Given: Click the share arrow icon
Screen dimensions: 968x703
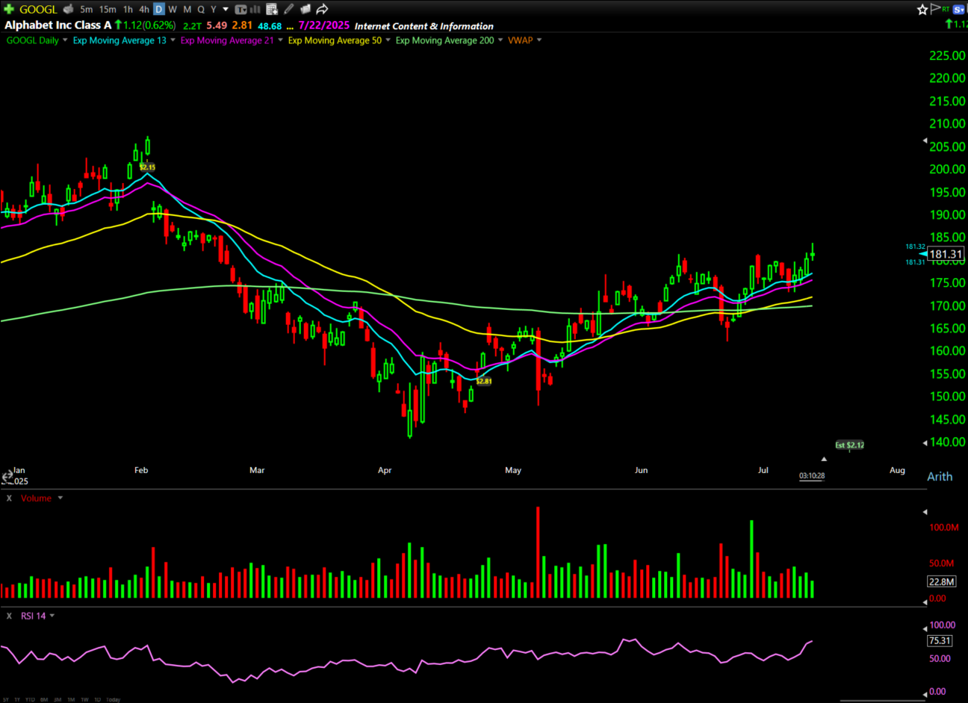Looking at the screenshot, I should point(322,9).
